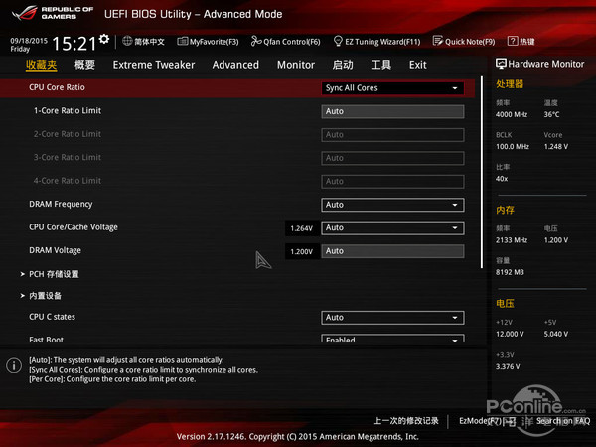Open Qfan Control(F6)
The width and height of the screenshot is (596, 447).
pos(285,42)
